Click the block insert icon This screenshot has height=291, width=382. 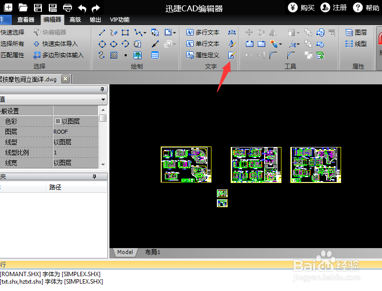point(155,33)
